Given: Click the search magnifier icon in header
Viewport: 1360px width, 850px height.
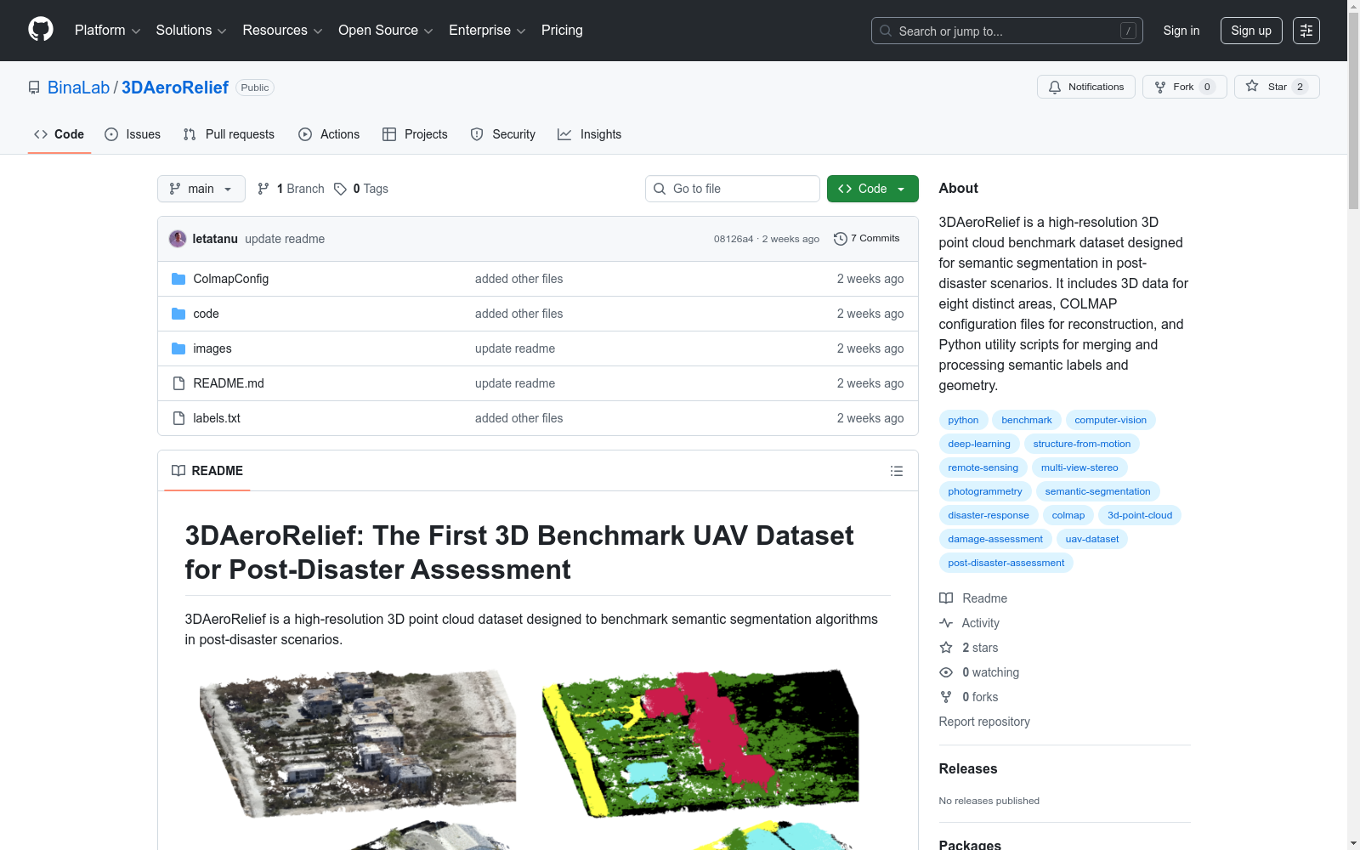Looking at the screenshot, I should point(886,31).
